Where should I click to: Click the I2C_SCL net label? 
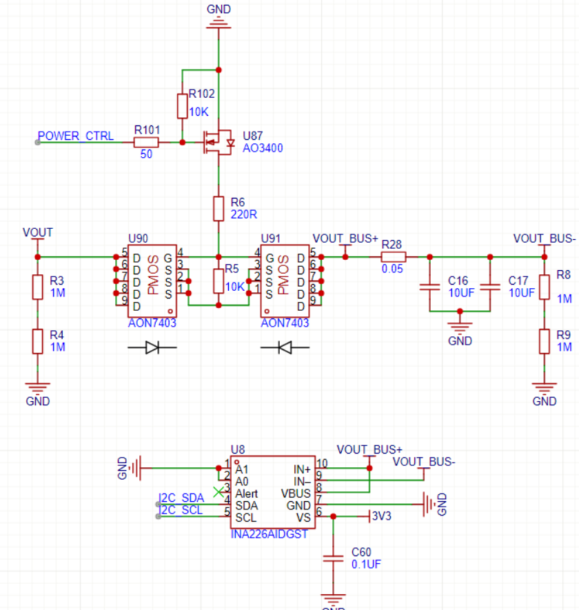181,510
